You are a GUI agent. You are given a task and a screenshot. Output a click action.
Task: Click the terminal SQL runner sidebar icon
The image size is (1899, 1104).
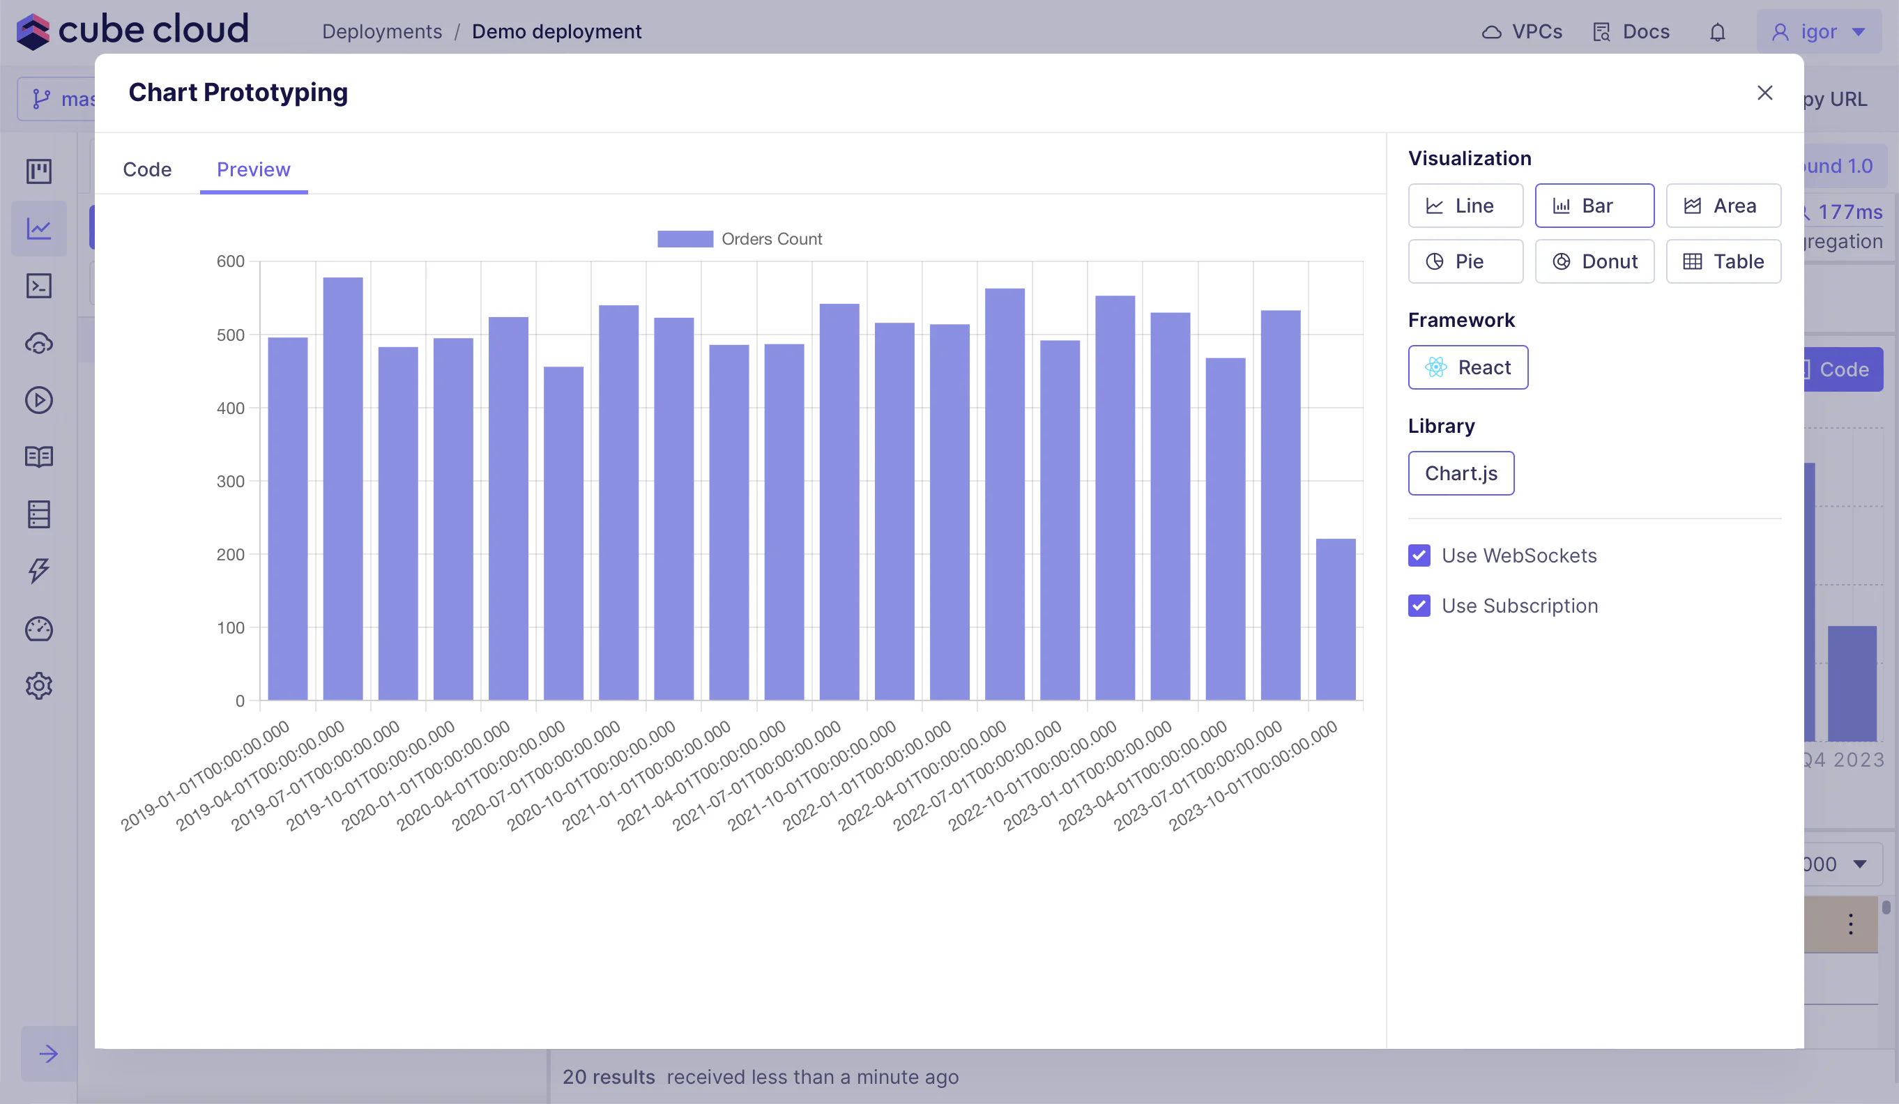tap(38, 286)
